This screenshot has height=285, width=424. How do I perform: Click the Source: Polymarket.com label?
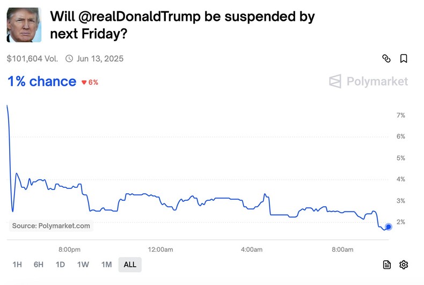coord(51,226)
